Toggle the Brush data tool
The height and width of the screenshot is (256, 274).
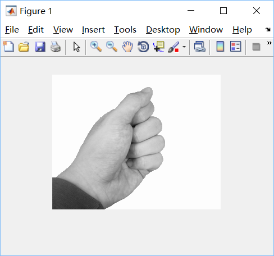173,47
